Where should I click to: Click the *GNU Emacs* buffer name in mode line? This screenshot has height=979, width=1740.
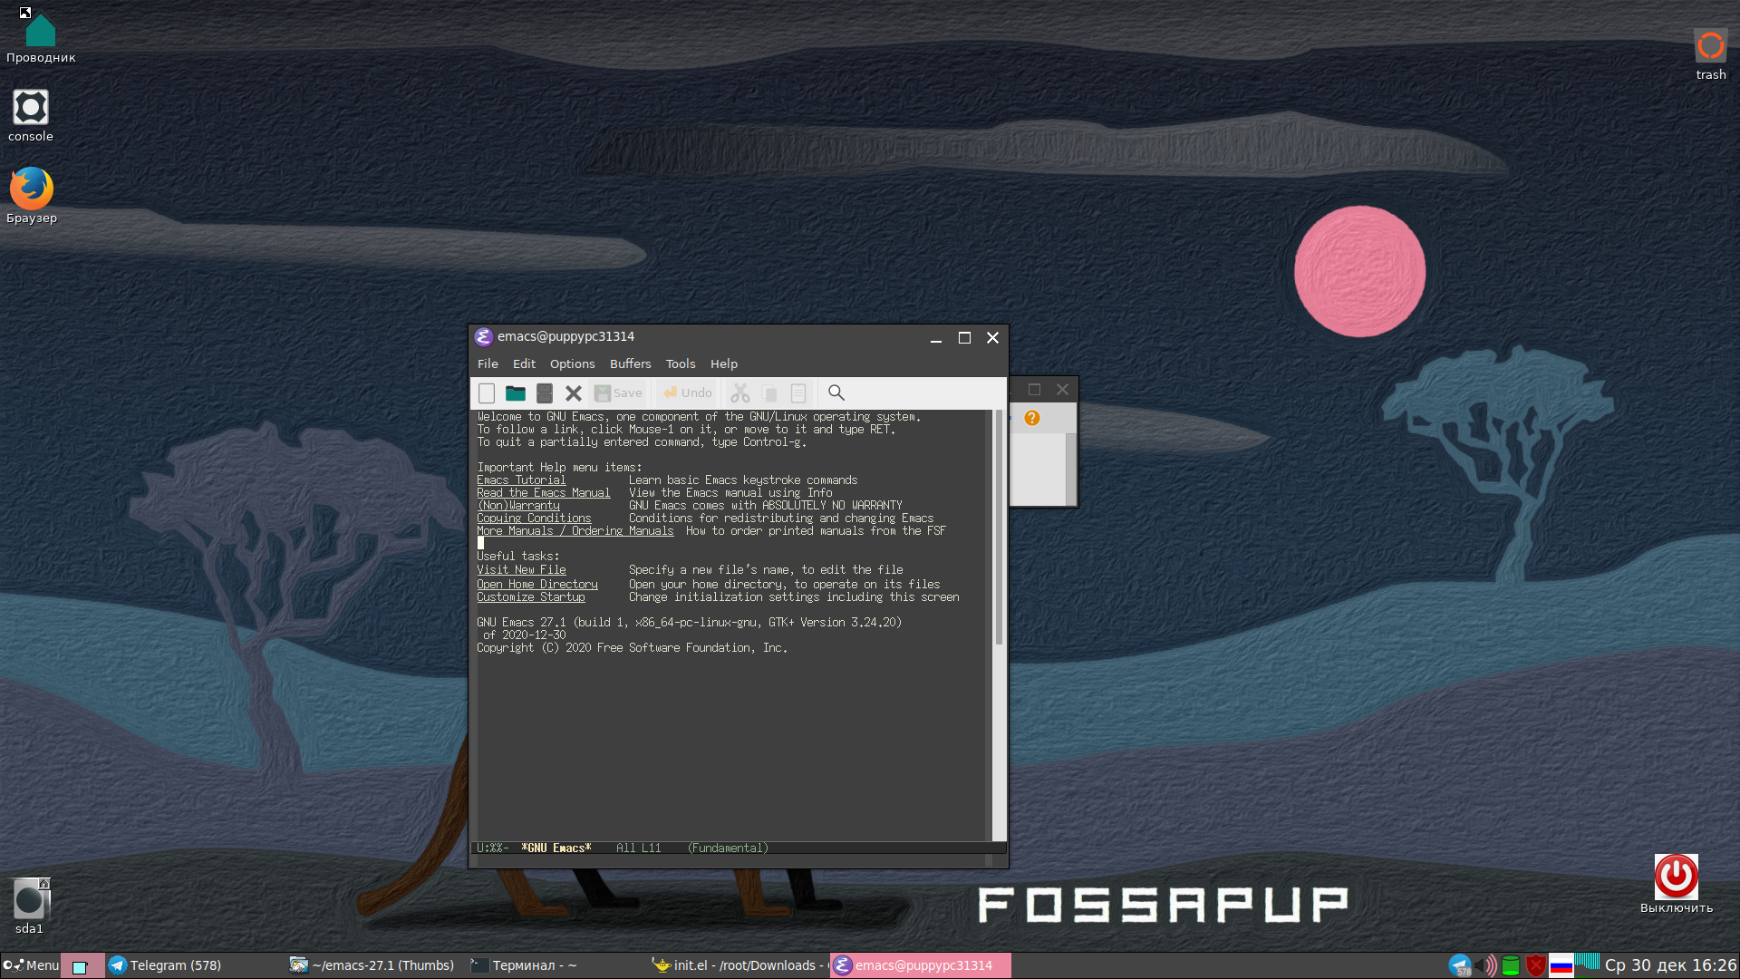(556, 848)
